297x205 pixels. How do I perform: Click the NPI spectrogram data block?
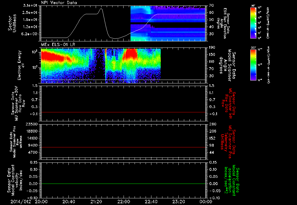[168, 23]
